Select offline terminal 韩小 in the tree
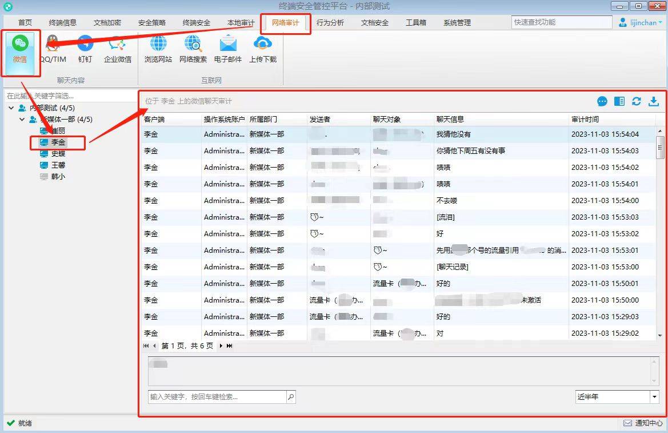 coord(53,177)
